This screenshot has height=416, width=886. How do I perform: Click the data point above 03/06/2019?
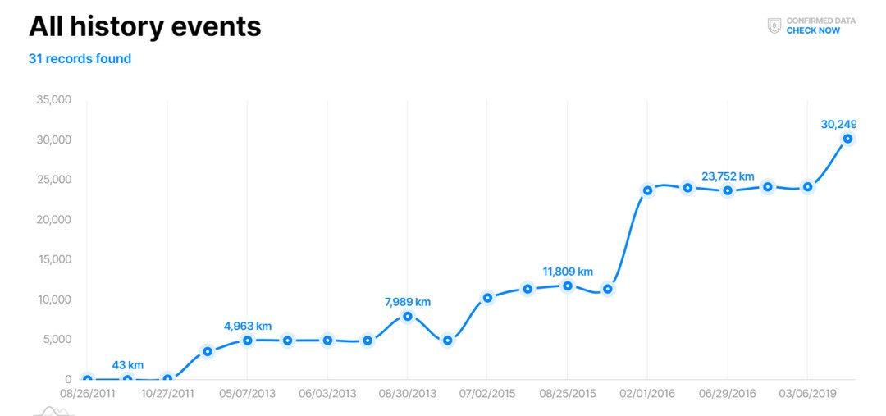pyautogui.click(x=807, y=187)
